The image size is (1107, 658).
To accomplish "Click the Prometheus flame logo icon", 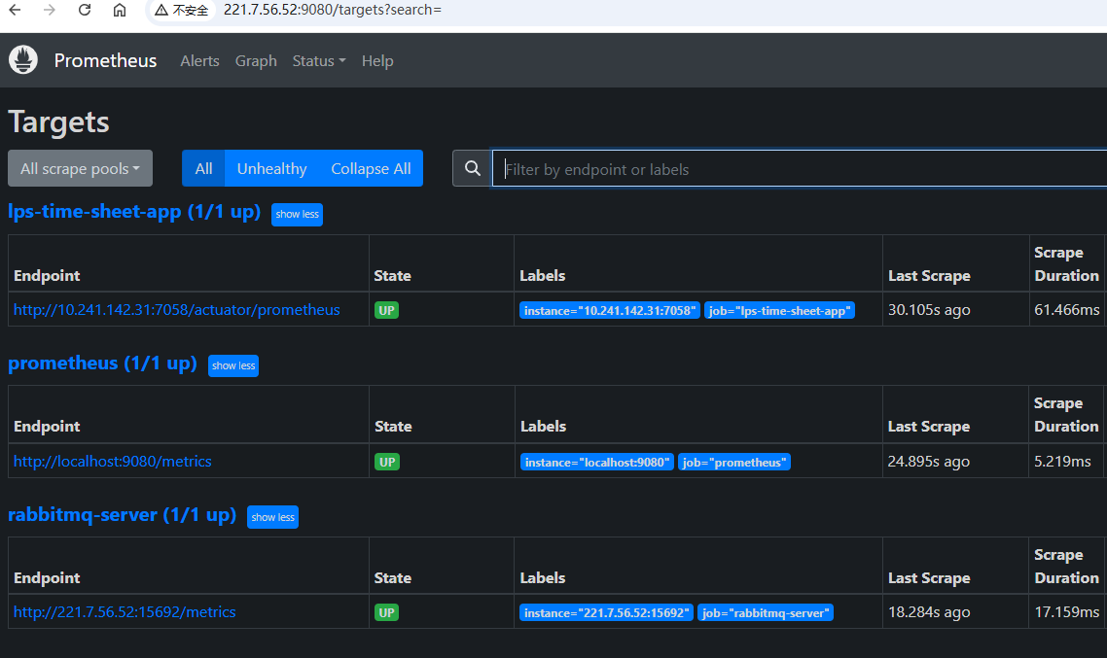I will tap(23, 60).
